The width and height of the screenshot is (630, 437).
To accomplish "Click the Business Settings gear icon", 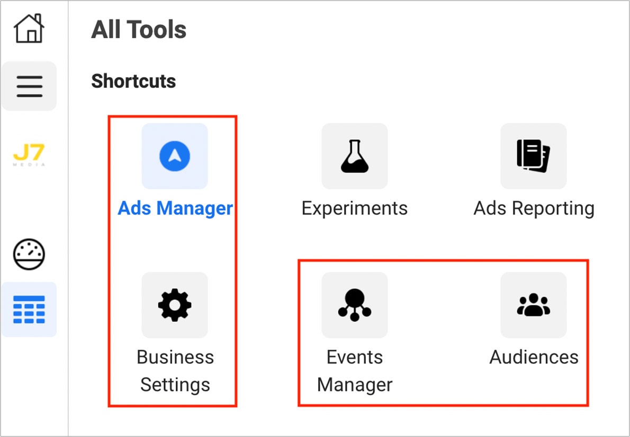I will click(x=175, y=305).
